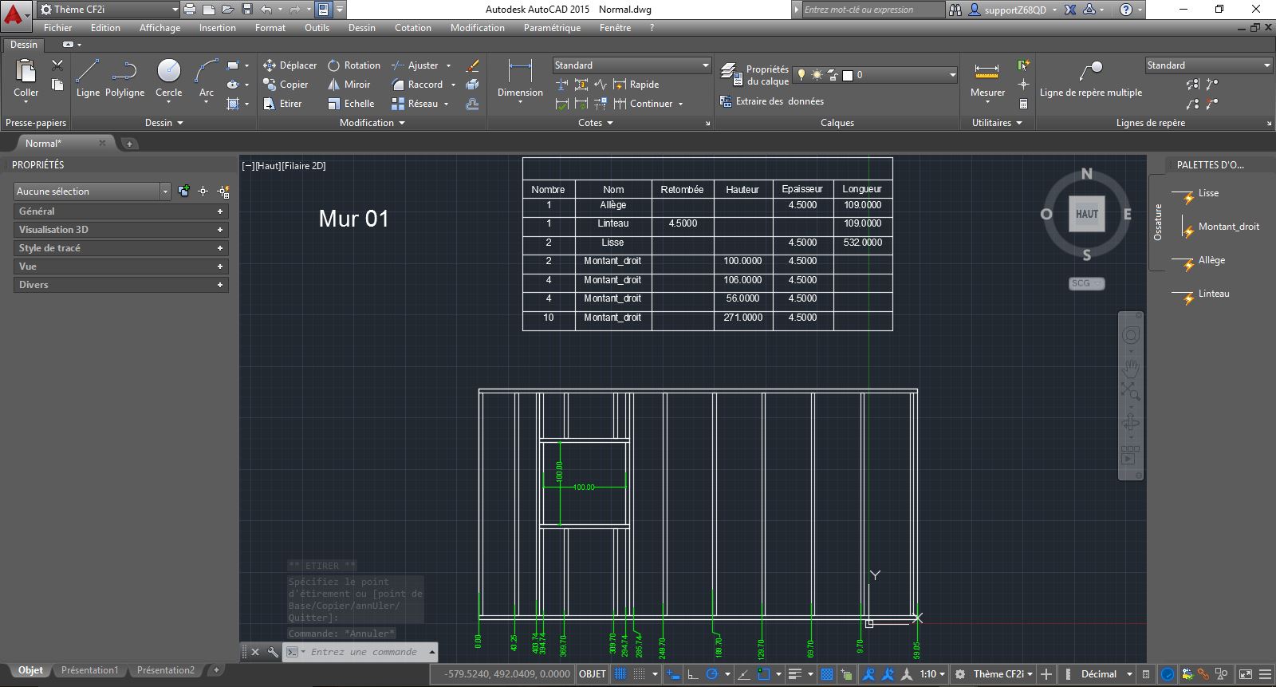
Task: Open the Fichier menu
Action: (57, 28)
